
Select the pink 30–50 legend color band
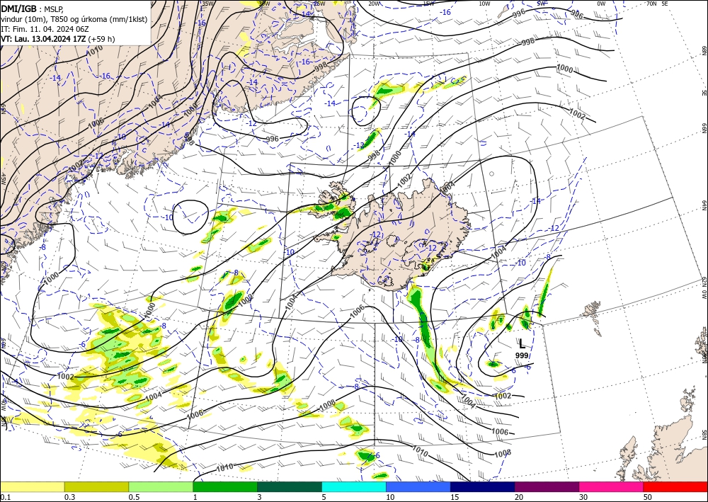(x=612, y=487)
